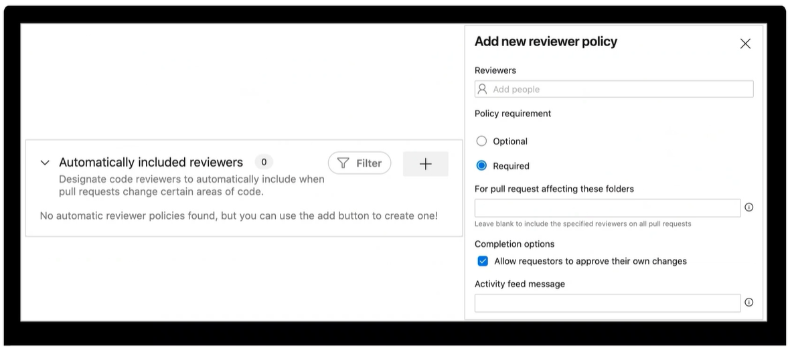Click the 'Add new reviewer policy' title
Viewport: 790px width, 348px height.
coord(546,41)
